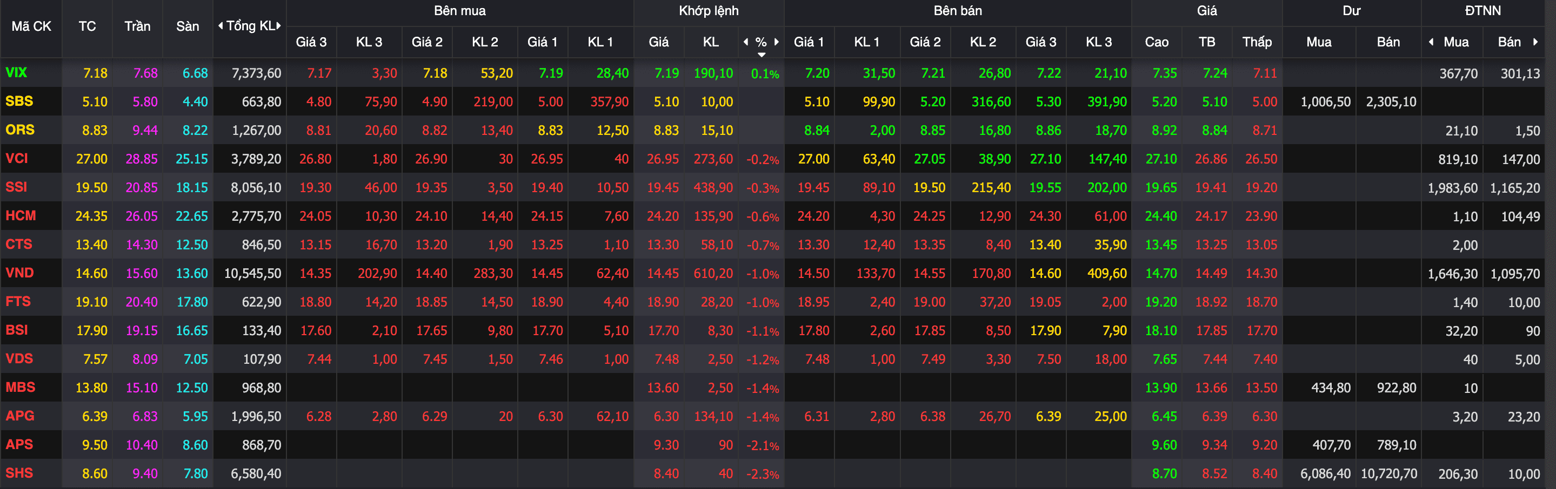Screen dimensions: 1556x489
Task: Click VND sell KL 3 value 409,60
Action: [1107, 274]
